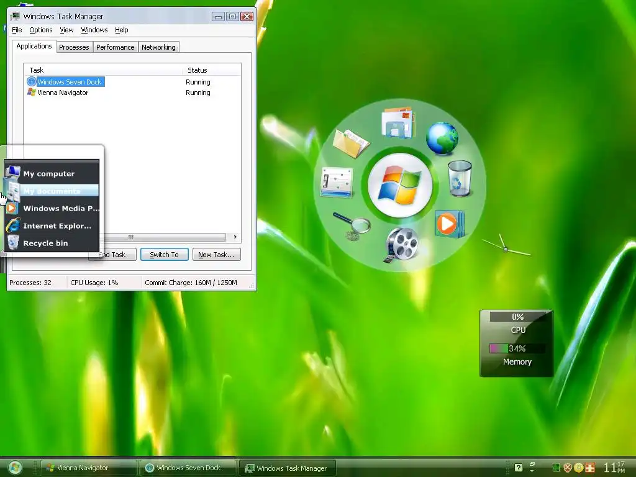The width and height of the screenshot is (636, 477).
Task: Switch to Vienna Navigator taskbar button
Action: click(x=89, y=468)
